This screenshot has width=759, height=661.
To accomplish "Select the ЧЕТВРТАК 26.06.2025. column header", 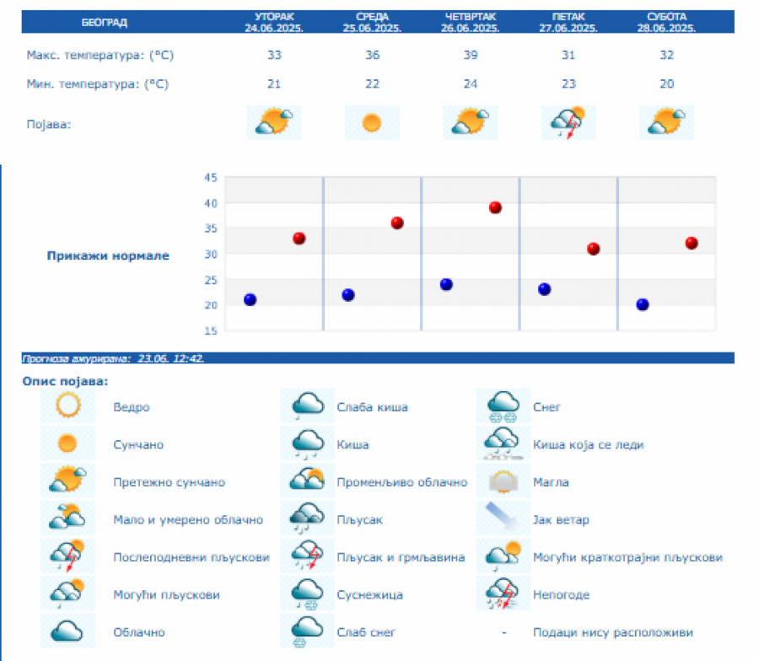I will coord(472,22).
